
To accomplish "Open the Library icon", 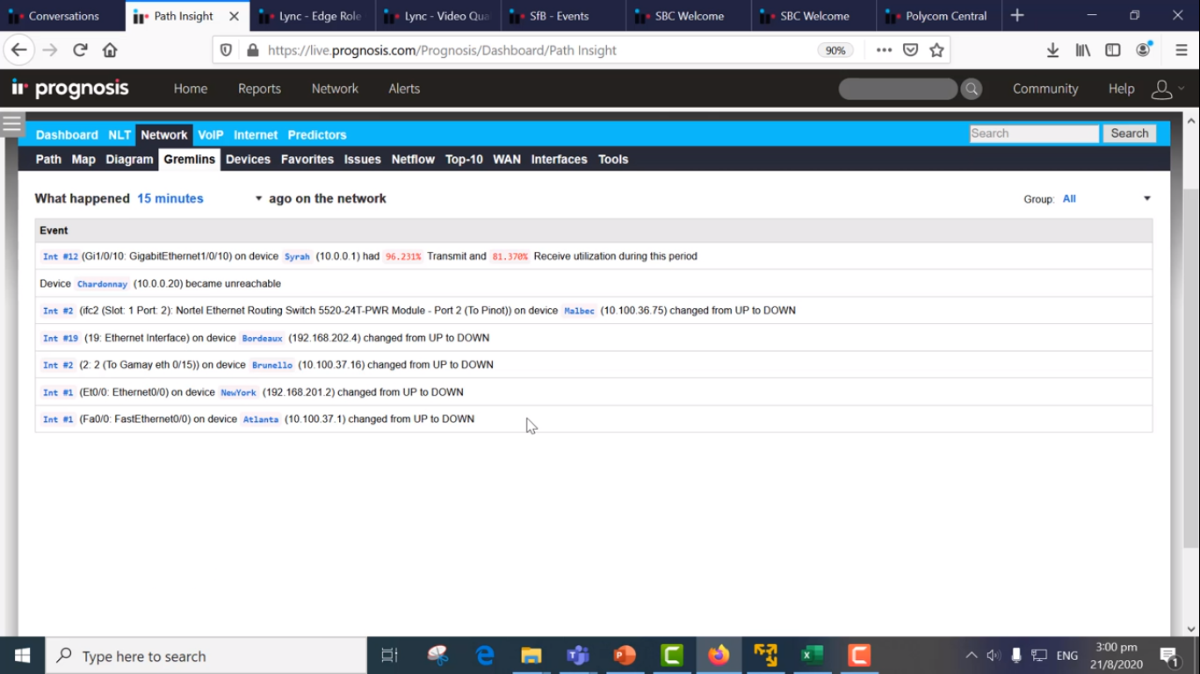I will click(x=1083, y=50).
